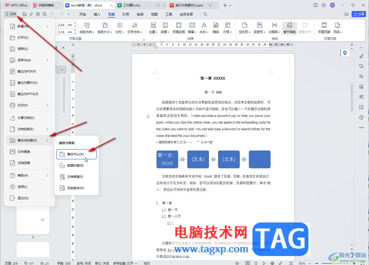Click the help question mark icon in right sidebar
Image resolution: width=369 pixels, height=265 pixels.
click(x=361, y=117)
